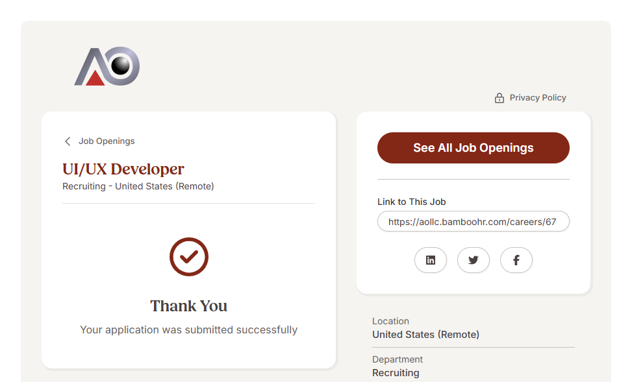Click the UI/UX Developer job title
The height and width of the screenshot is (382, 632).
(123, 169)
